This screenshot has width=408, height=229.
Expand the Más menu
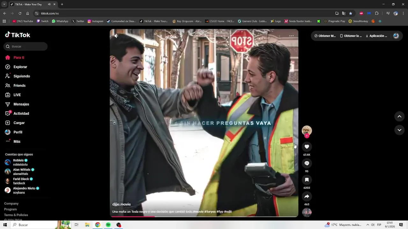pyautogui.click(x=13, y=141)
